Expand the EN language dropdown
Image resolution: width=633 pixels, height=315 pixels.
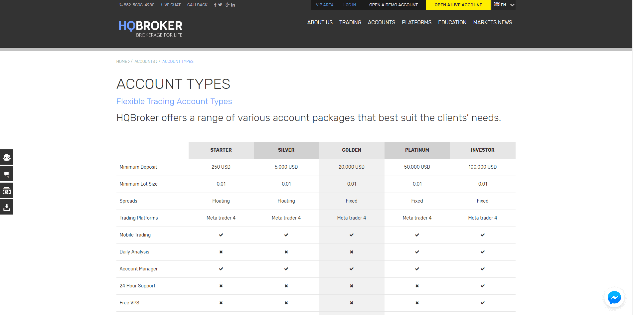[512, 5]
